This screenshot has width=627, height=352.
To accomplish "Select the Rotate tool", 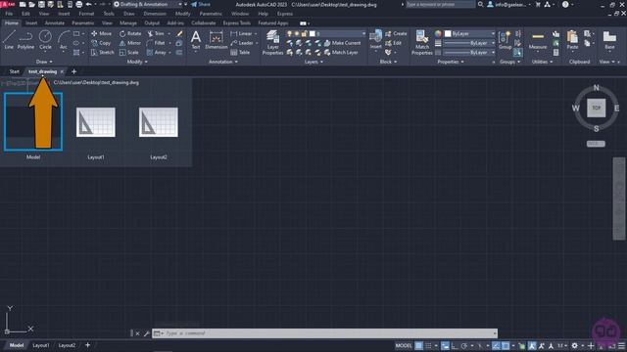I will (130, 33).
